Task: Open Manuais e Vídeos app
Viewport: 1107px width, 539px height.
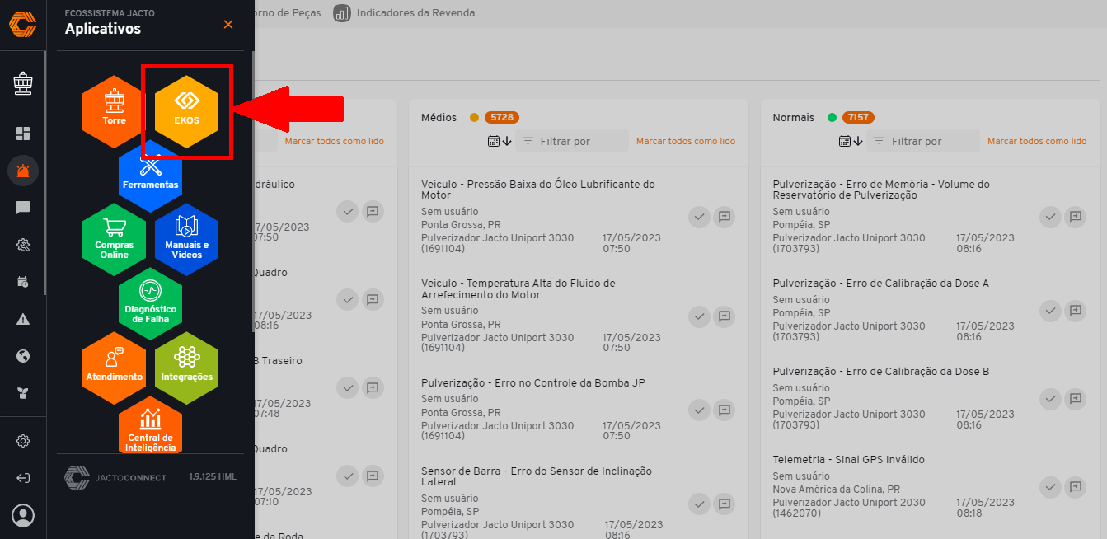Action: [186, 239]
